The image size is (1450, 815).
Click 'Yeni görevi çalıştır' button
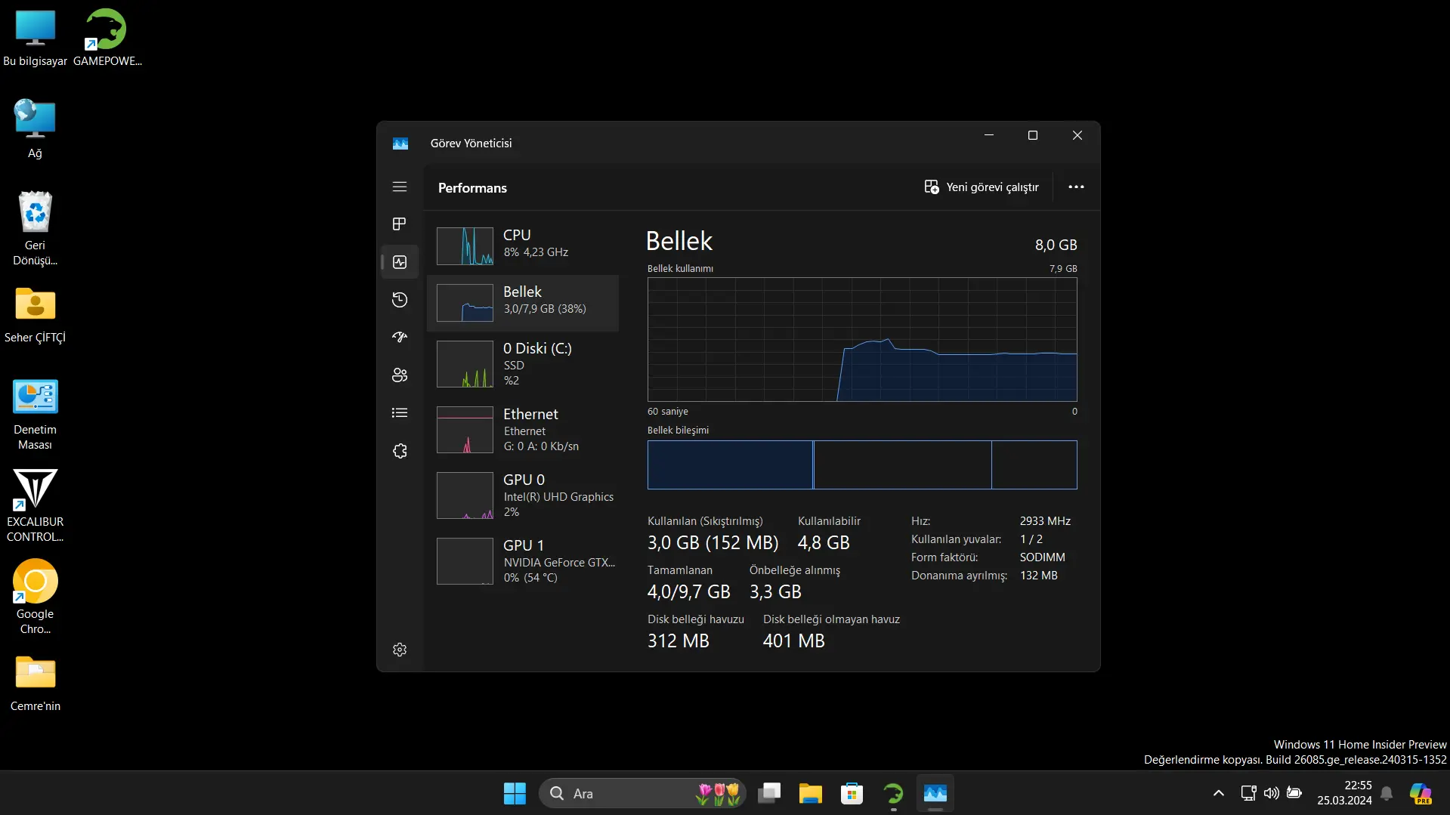pyautogui.click(x=982, y=187)
